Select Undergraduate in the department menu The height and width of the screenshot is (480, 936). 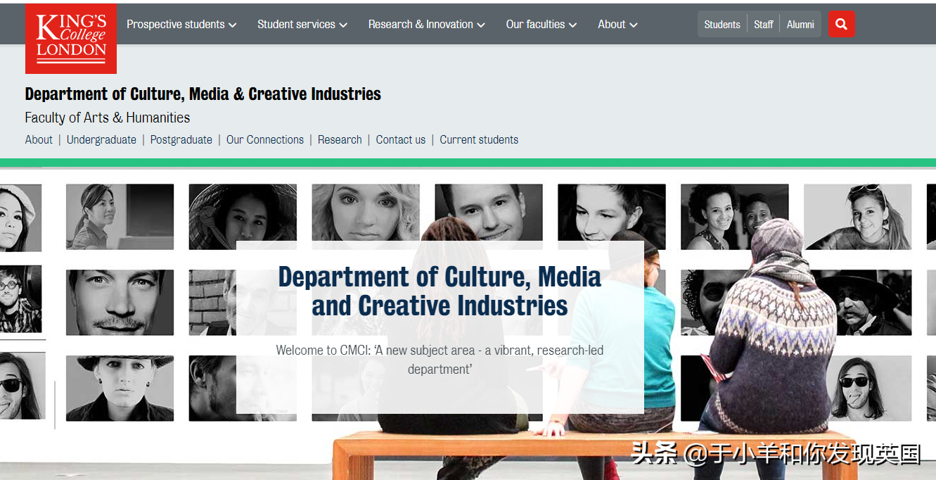point(101,139)
